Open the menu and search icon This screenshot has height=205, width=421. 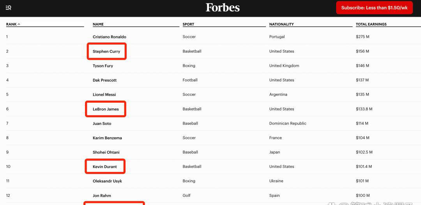[9, 7]
